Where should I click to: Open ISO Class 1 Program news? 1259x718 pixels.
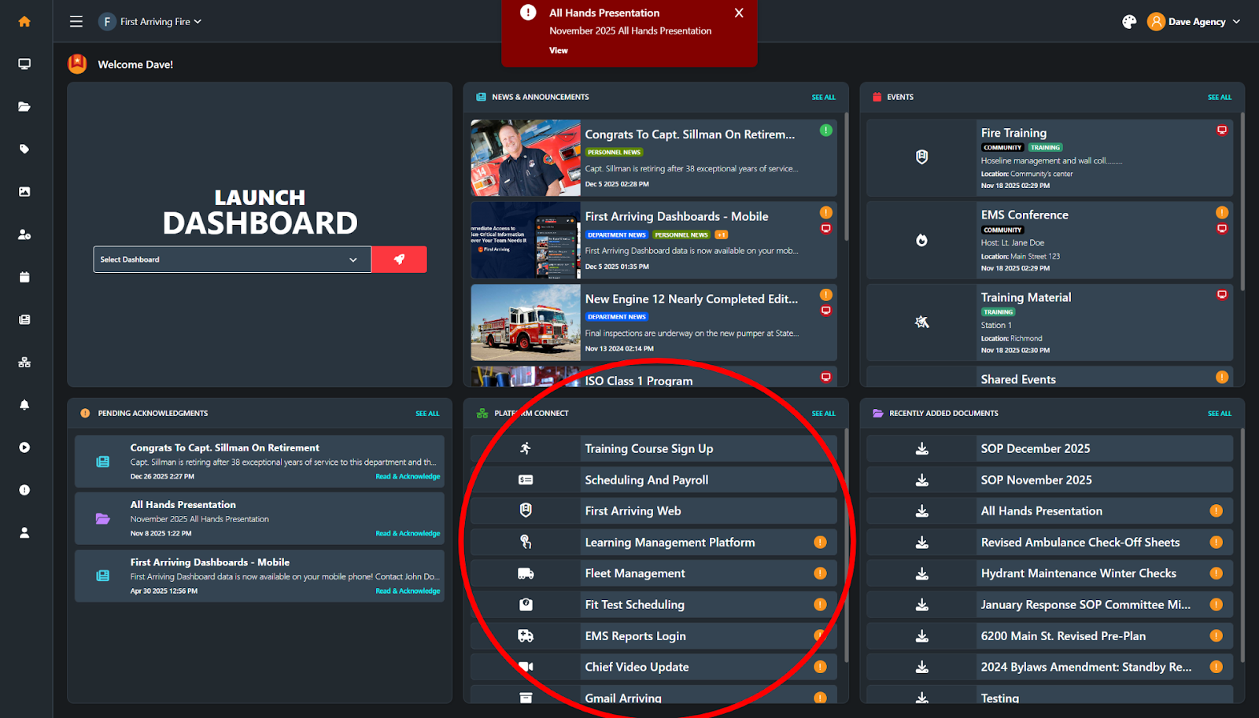tap(654, 377)
